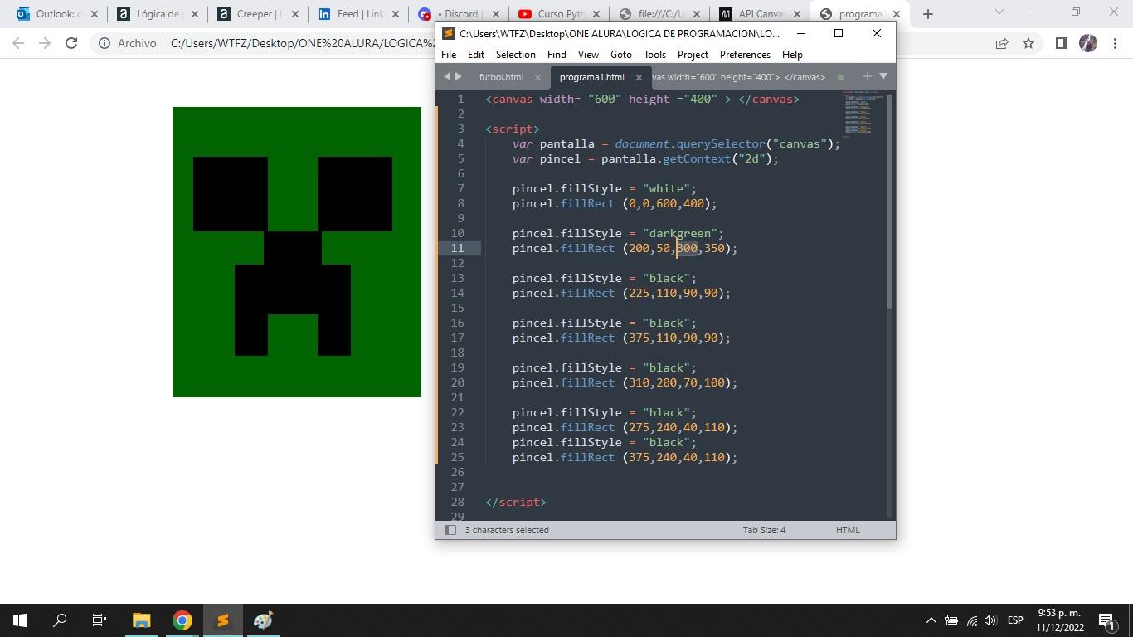Screen dimensions: 1133x637
Task: Open the Preferences menu
Action: (x=745, y=54)
